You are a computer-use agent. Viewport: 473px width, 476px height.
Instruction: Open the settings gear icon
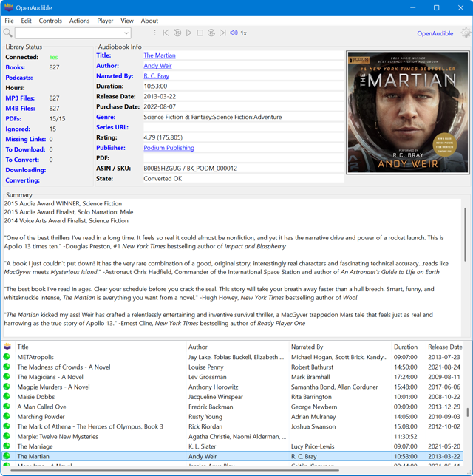[x=466, y=33]
